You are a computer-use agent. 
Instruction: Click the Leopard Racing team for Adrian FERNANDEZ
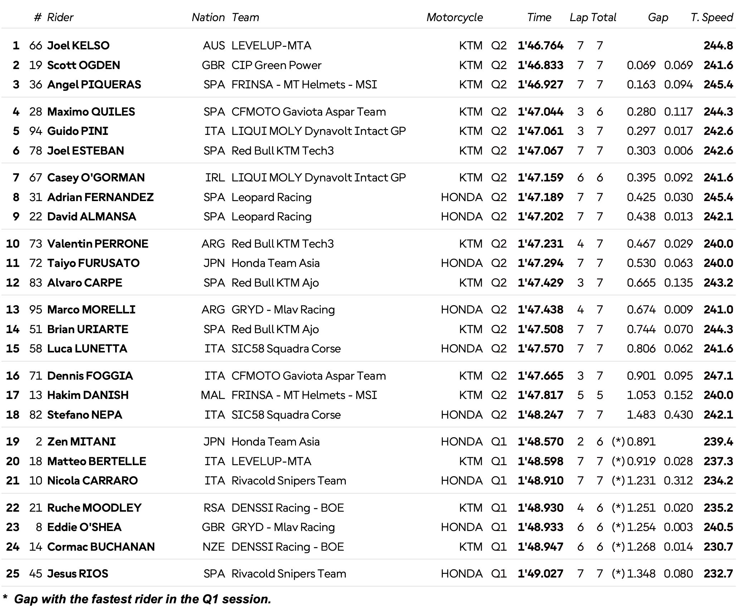271,197
